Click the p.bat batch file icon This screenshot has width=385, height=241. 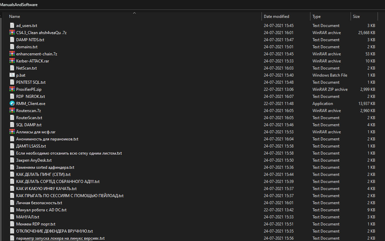click(x=12, y=75)
